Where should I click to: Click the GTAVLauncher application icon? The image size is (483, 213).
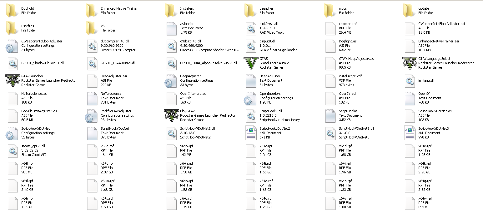tap(13, 80)
